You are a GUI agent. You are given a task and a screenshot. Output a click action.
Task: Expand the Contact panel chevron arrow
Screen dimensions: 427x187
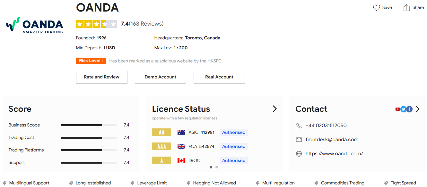[417, 109]
